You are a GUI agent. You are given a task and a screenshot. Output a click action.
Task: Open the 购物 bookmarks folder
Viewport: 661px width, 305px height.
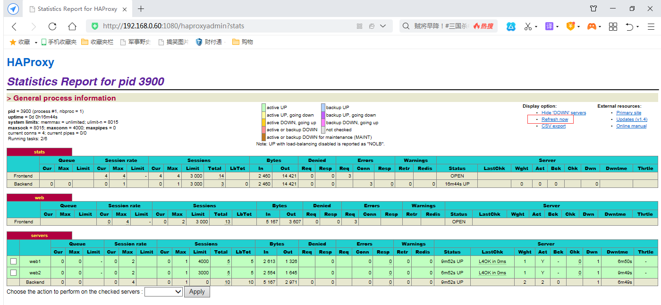click(x=243, y=42)
